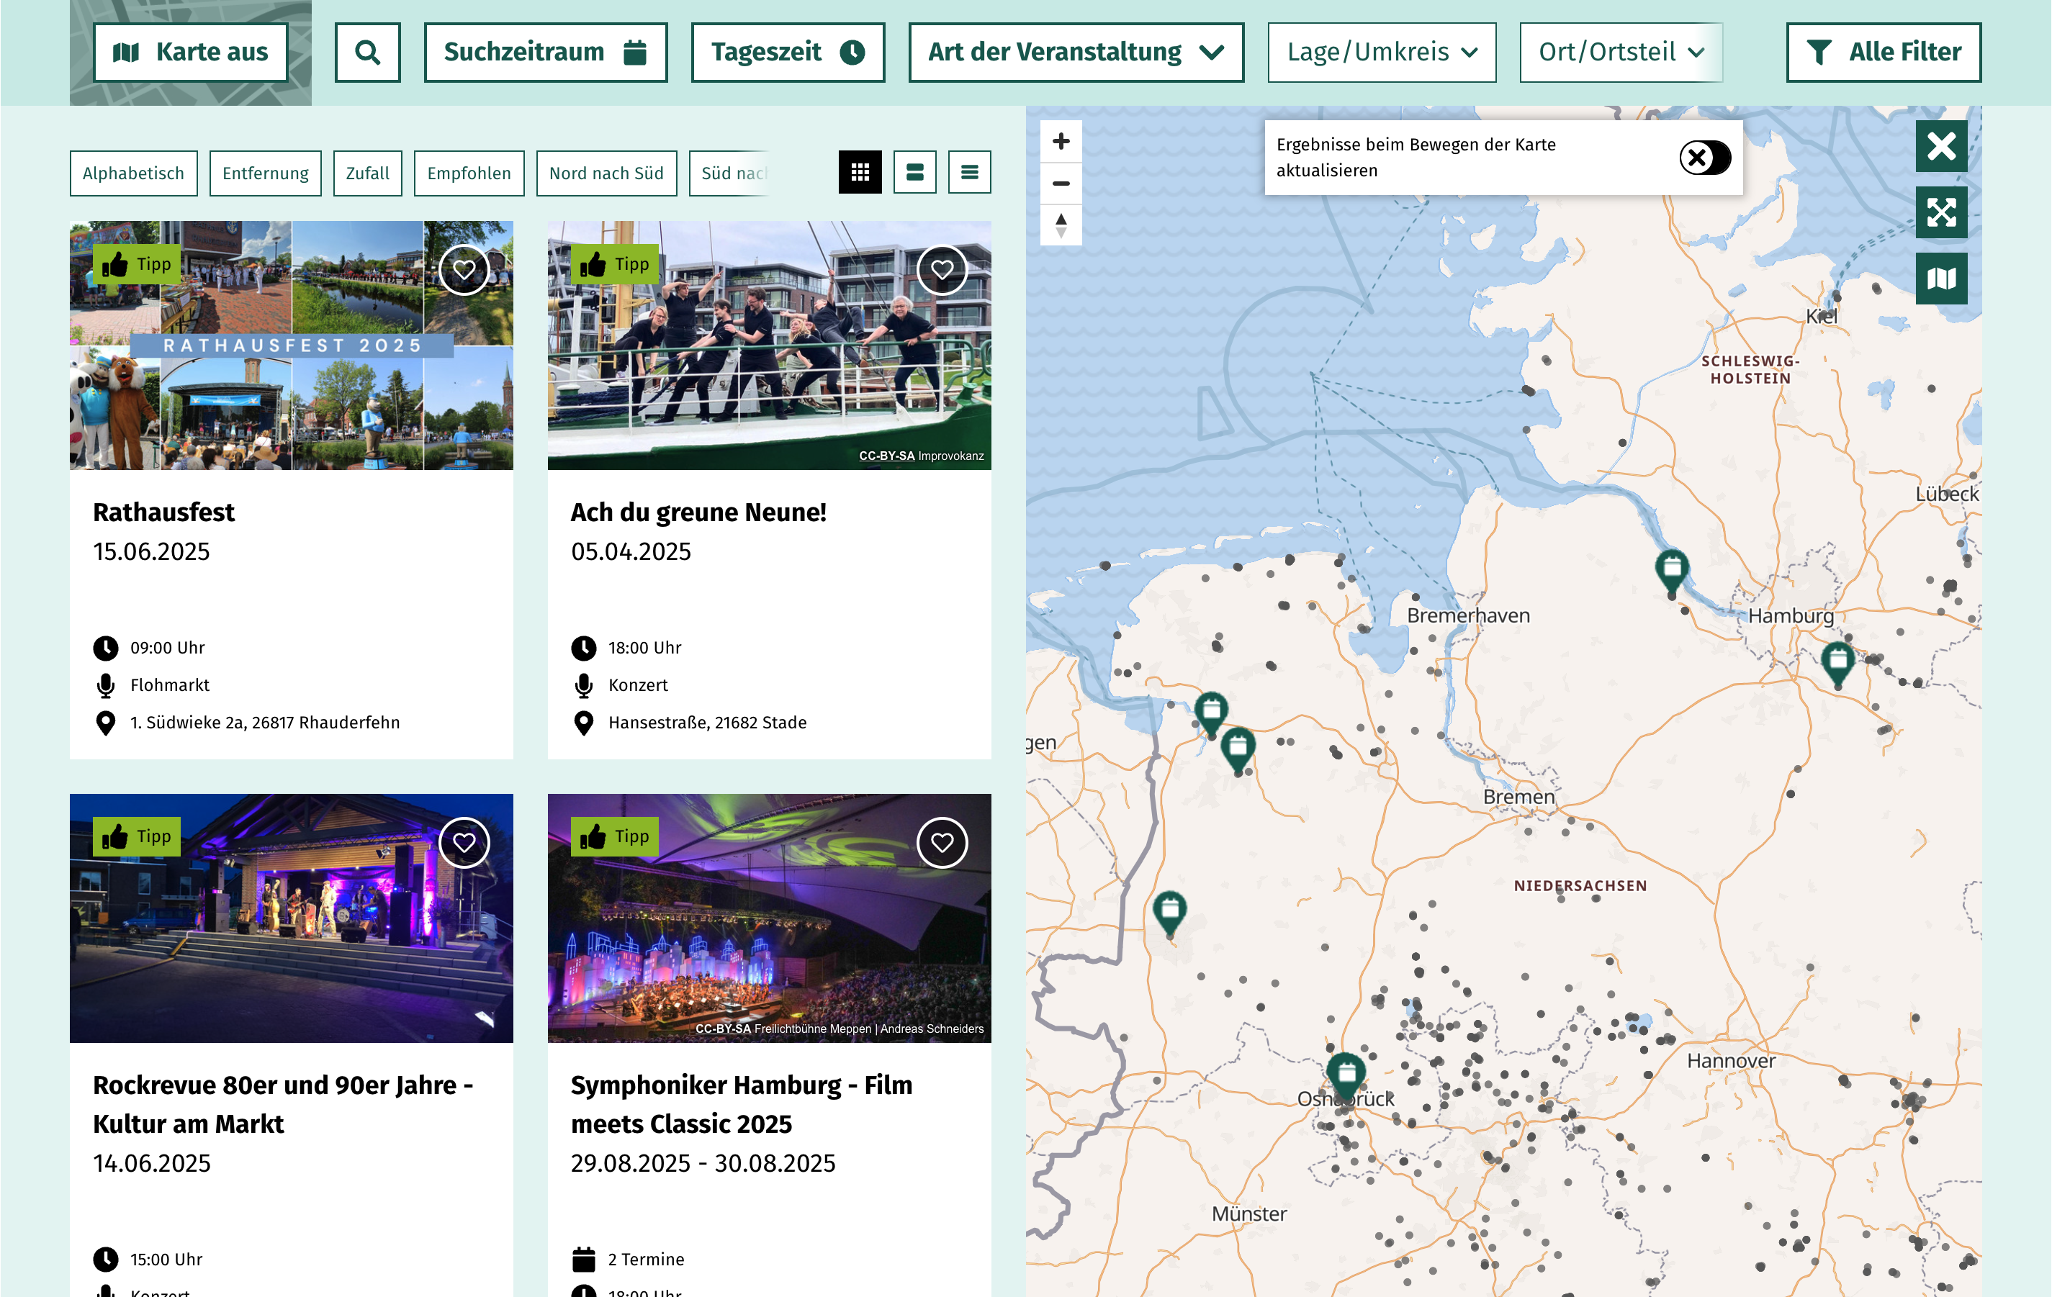Open the Tageszeit time filter

[788, 52]
